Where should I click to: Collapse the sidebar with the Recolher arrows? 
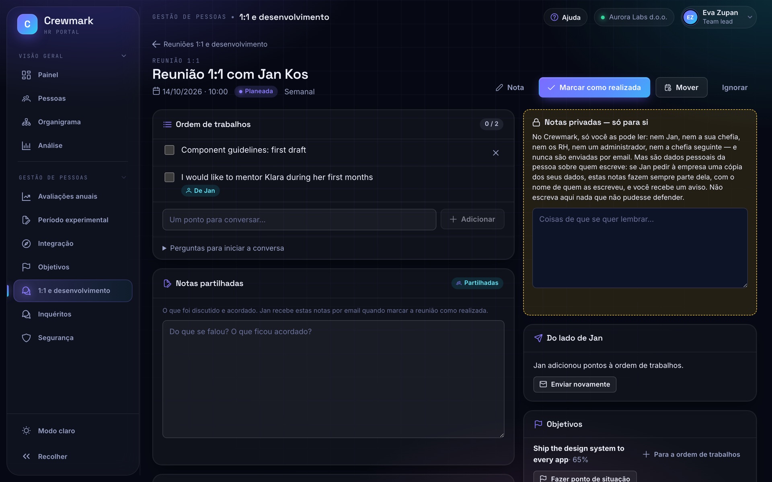tap(26, 456)
